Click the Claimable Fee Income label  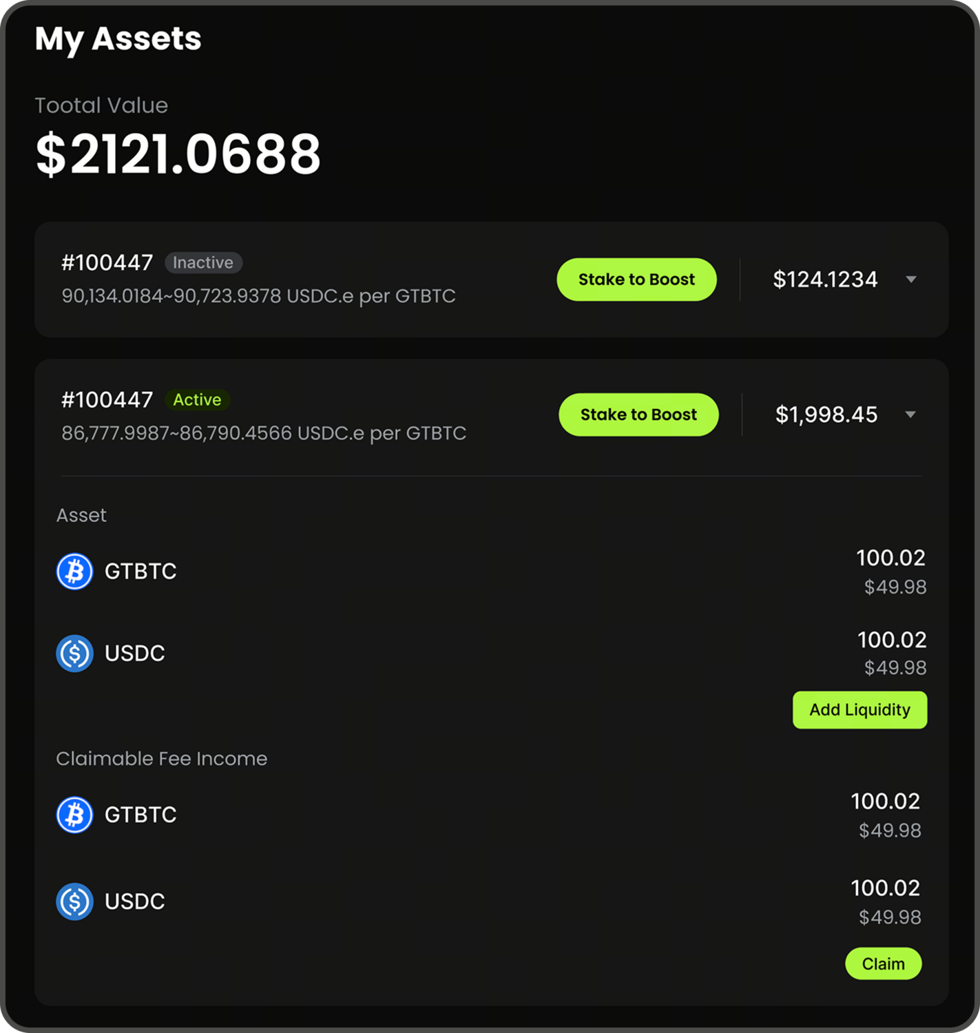(162, 759)
